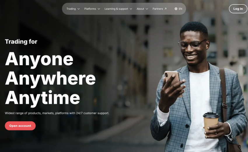Expand the Trading chevron arrow

pos(78,9)
